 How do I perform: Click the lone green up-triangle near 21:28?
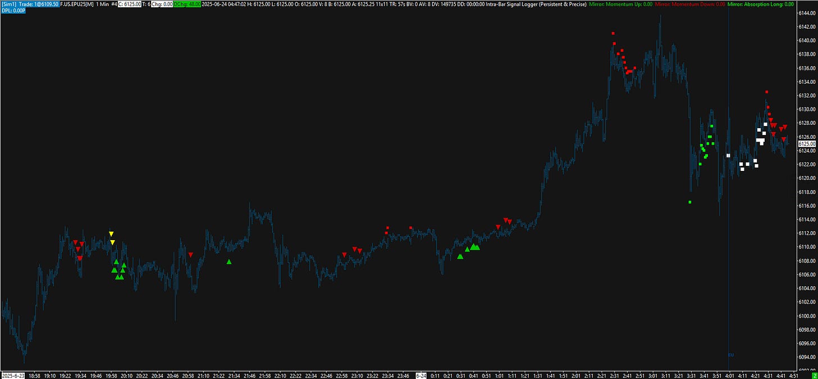point(229,261)
